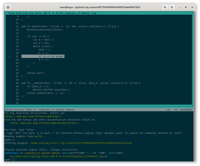This screenshot has height=166, width=200.
Task: Click line 32 'return memset(dest, c, n);'
Action: 46,93
